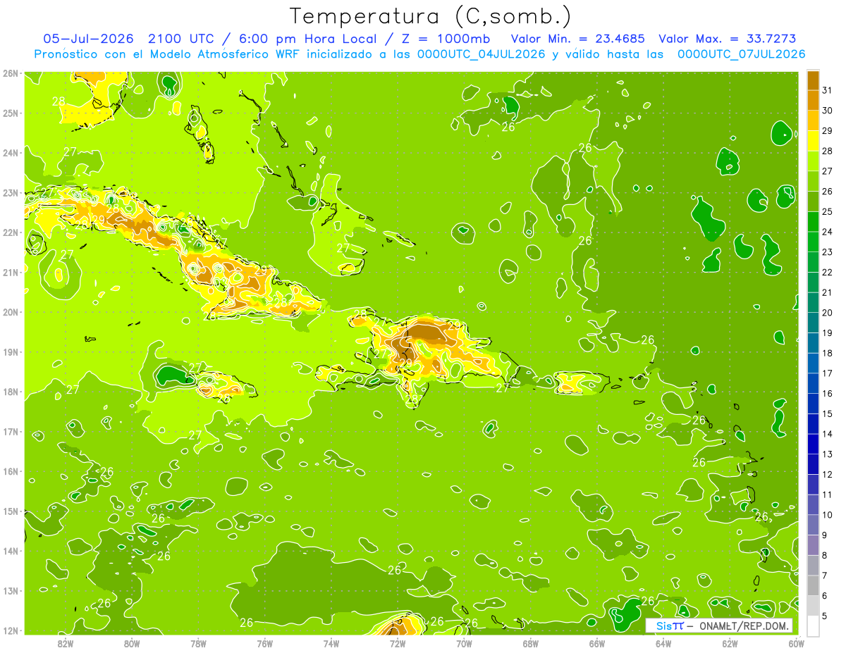The height and width of the screenshot is (653, 846).
Task: Click the "15N" latitude axis label
Action: [11, 511]
